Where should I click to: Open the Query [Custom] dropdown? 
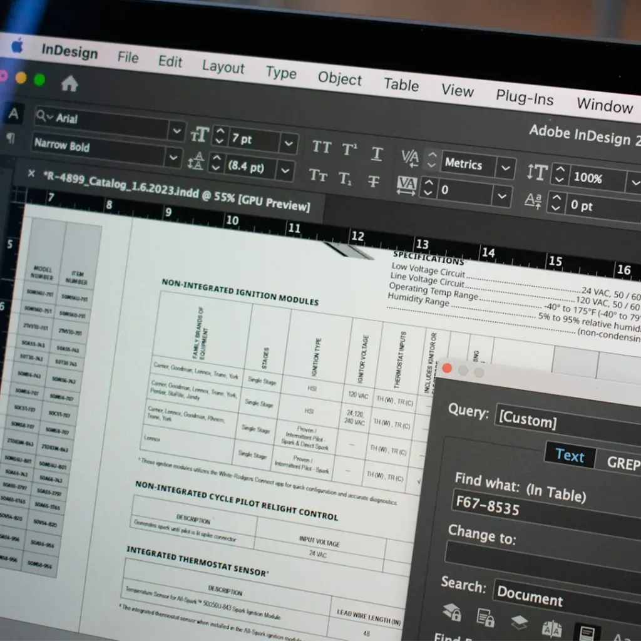pos(568,424)
